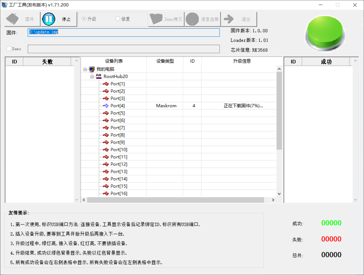The height and width of the screenshot is (275, 364).
Task: Select the Repair (修复) radio button
Action: (118, 19)
